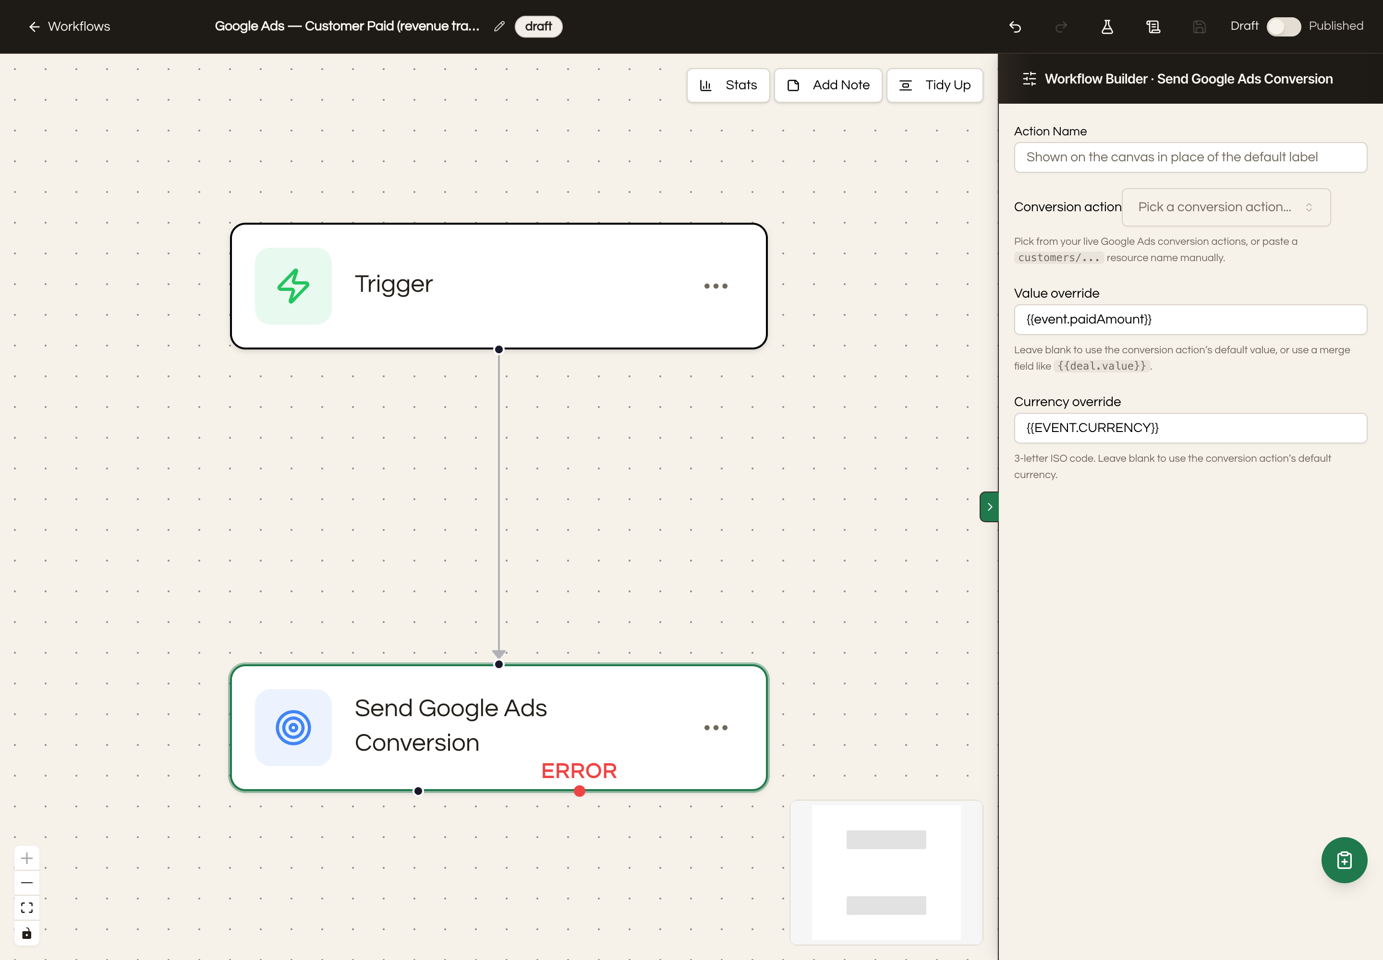Save the workflow with disk icon

tap(1199, 26)
